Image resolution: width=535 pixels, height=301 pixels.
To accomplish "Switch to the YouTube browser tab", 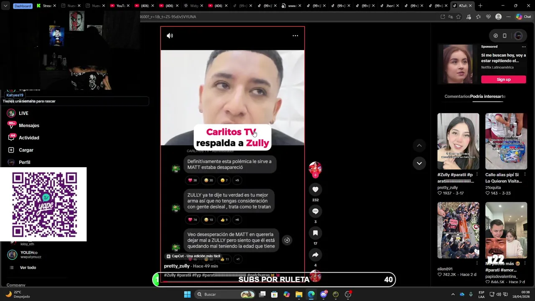I will pyautogui.click(x=118, y=6).
